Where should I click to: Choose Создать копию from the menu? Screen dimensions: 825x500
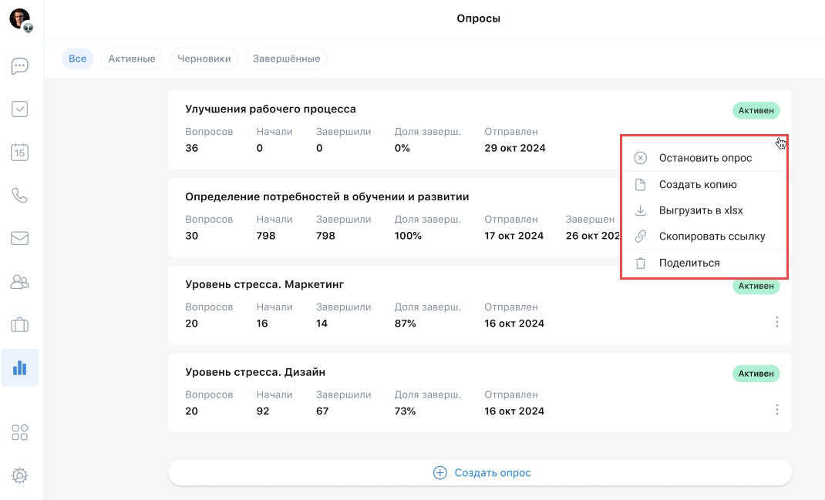coord(697,184)
